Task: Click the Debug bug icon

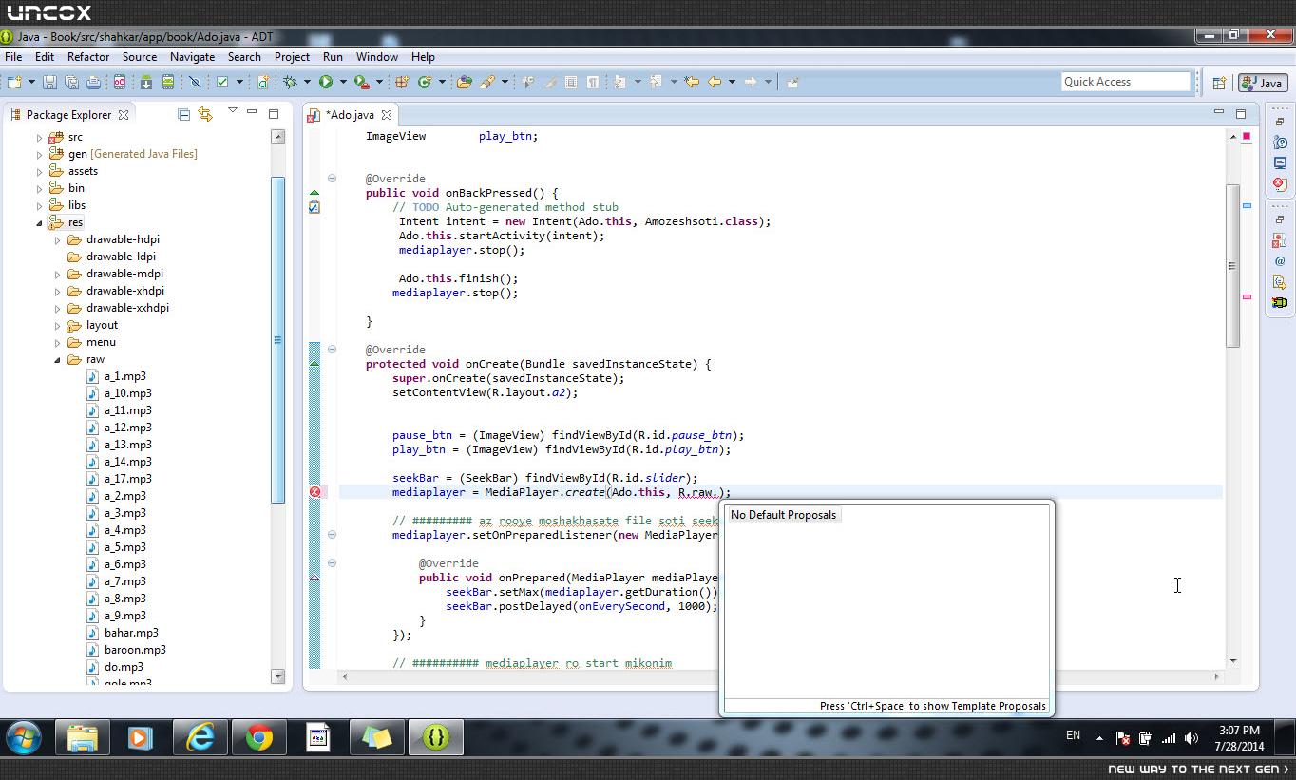Action: coord(290,82)
